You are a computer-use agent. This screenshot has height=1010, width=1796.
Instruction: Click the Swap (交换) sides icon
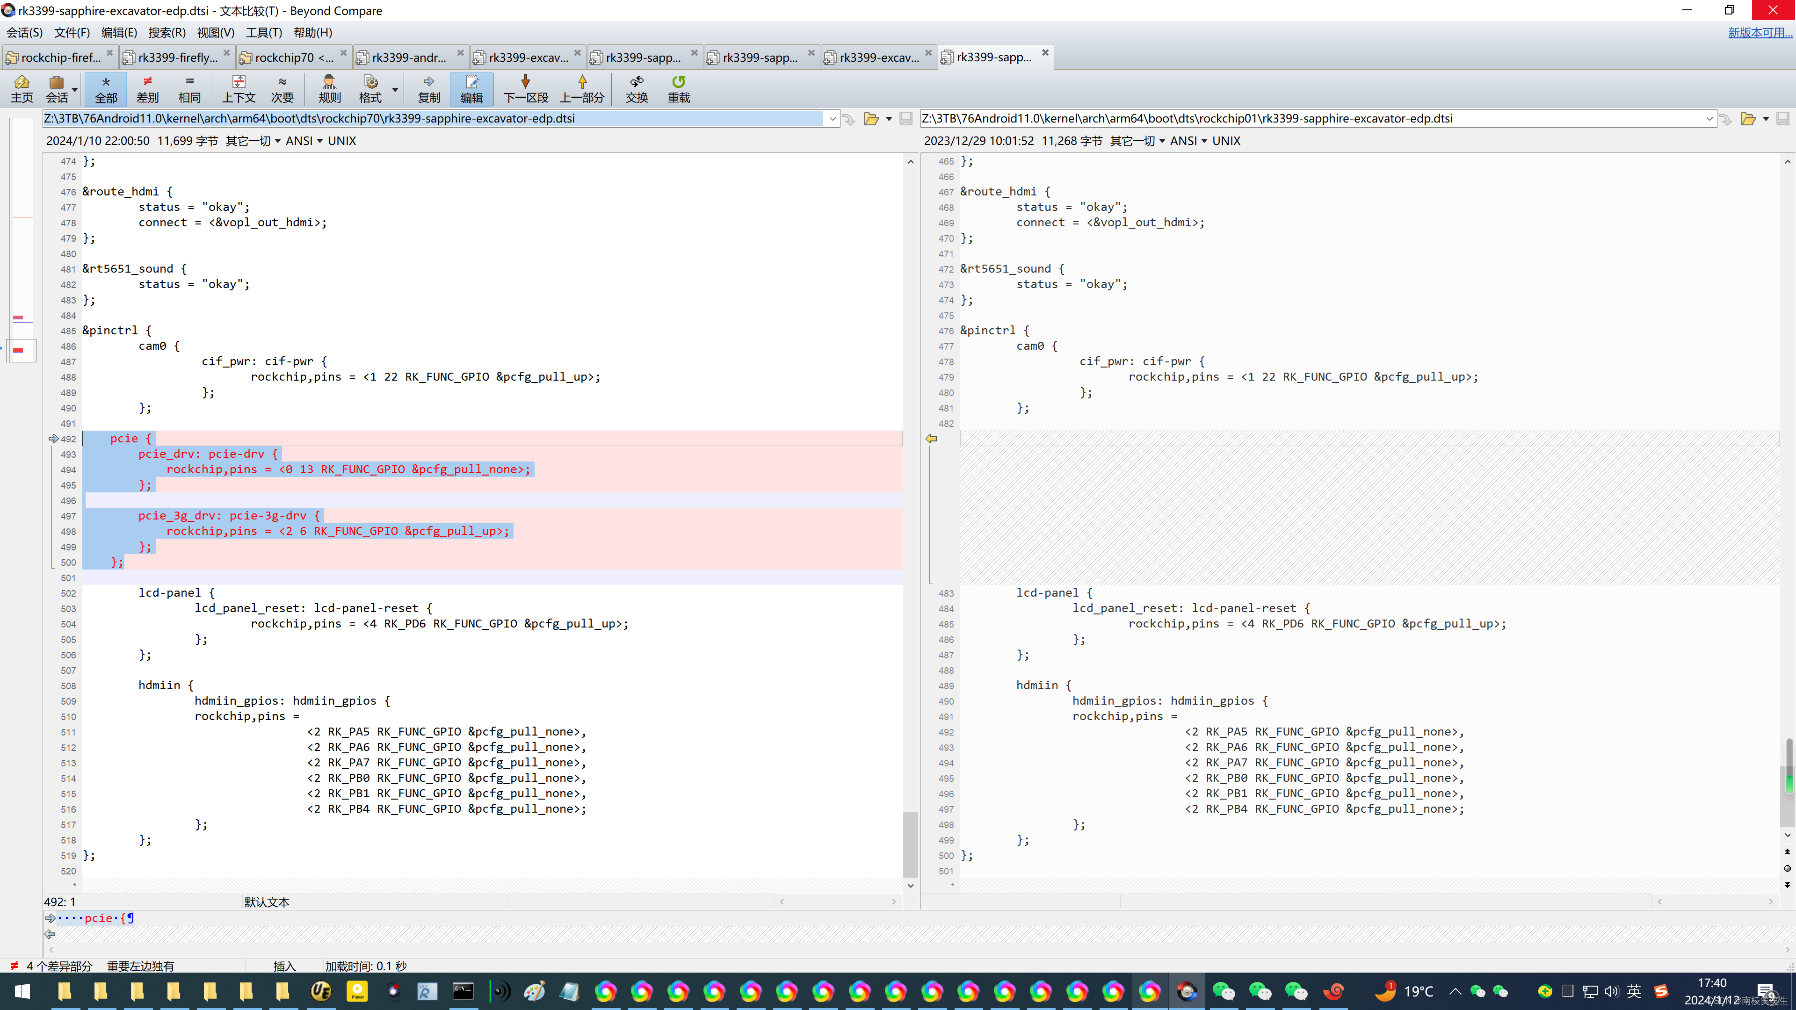(637, 88)
